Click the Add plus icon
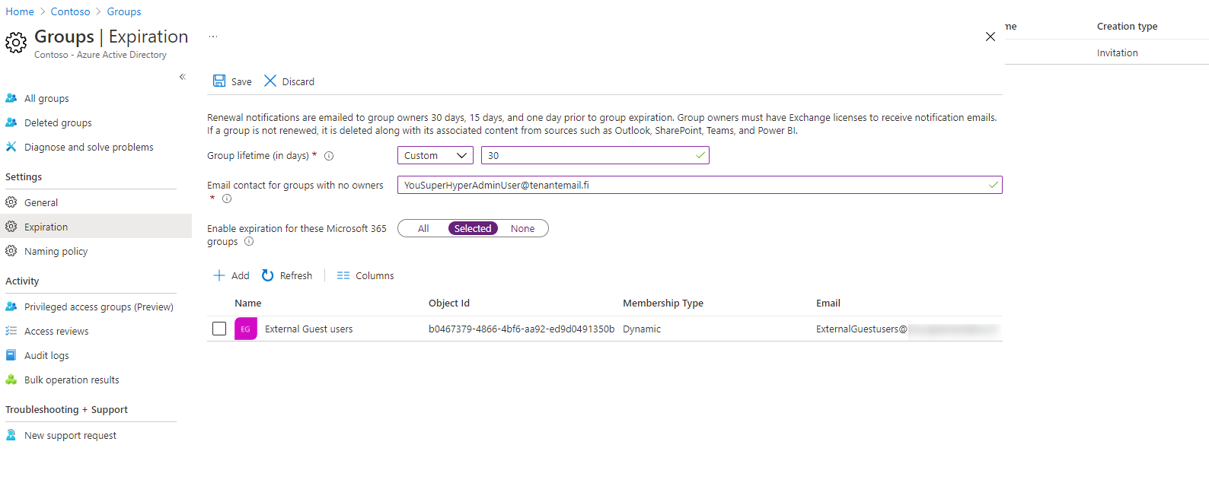Image resolution: width=1209 pixels, height=502 pixels. [x=219, y=275]
